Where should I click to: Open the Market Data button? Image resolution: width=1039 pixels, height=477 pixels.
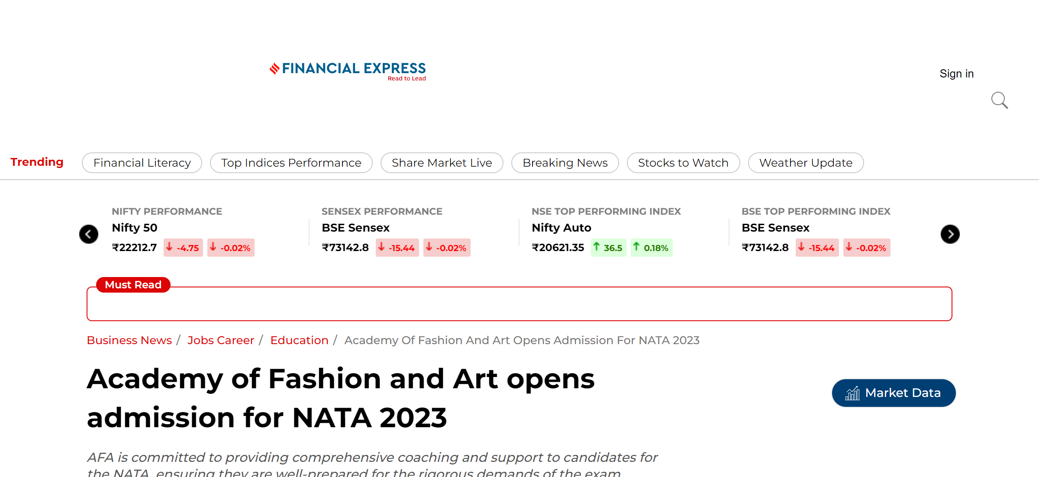(x=894, y=393)
